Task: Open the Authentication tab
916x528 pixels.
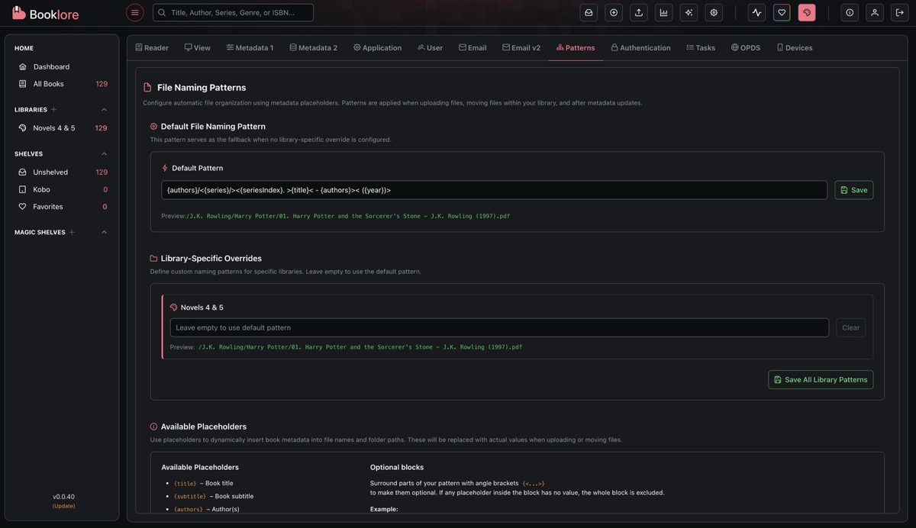Action: pyautogui.click(x=640, y=47)
